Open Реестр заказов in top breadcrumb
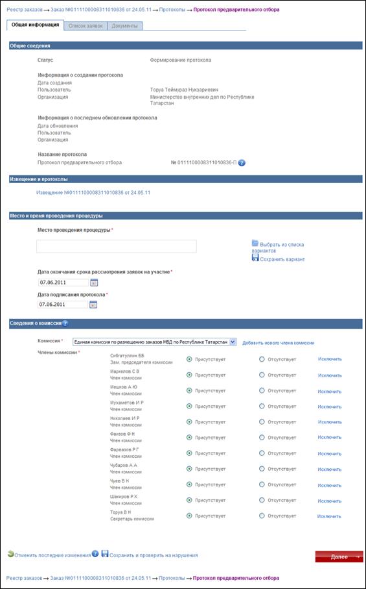Image resolution: width=366 pixels, height=589 pixels. pos(25,10)
